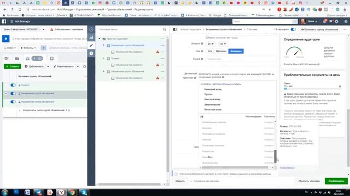Click the Windows Start button
This screenshot has width=350, height=196.
(x=5, y=192)
